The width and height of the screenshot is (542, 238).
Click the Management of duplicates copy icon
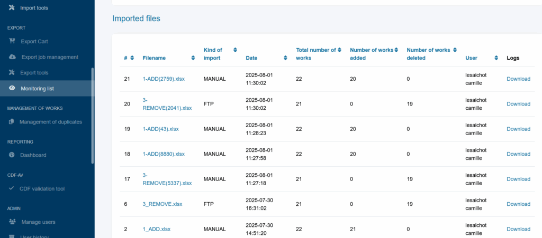pos(12,121)
